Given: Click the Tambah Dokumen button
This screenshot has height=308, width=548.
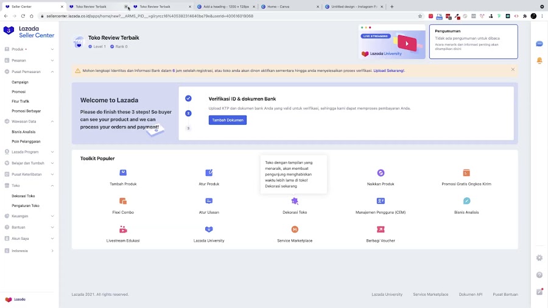Looking at the screenshot, I should [x=228, y=120].
